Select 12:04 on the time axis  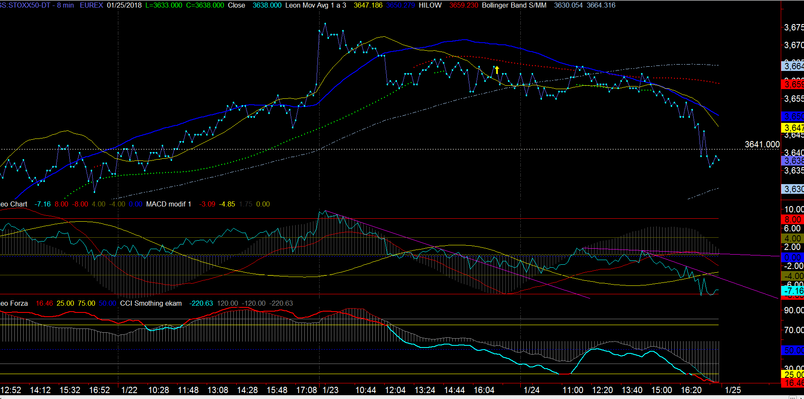coord(395,390)
